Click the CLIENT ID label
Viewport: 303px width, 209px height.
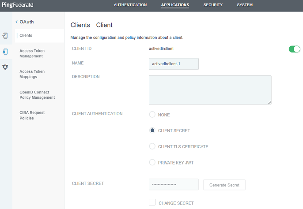[82, 49]
